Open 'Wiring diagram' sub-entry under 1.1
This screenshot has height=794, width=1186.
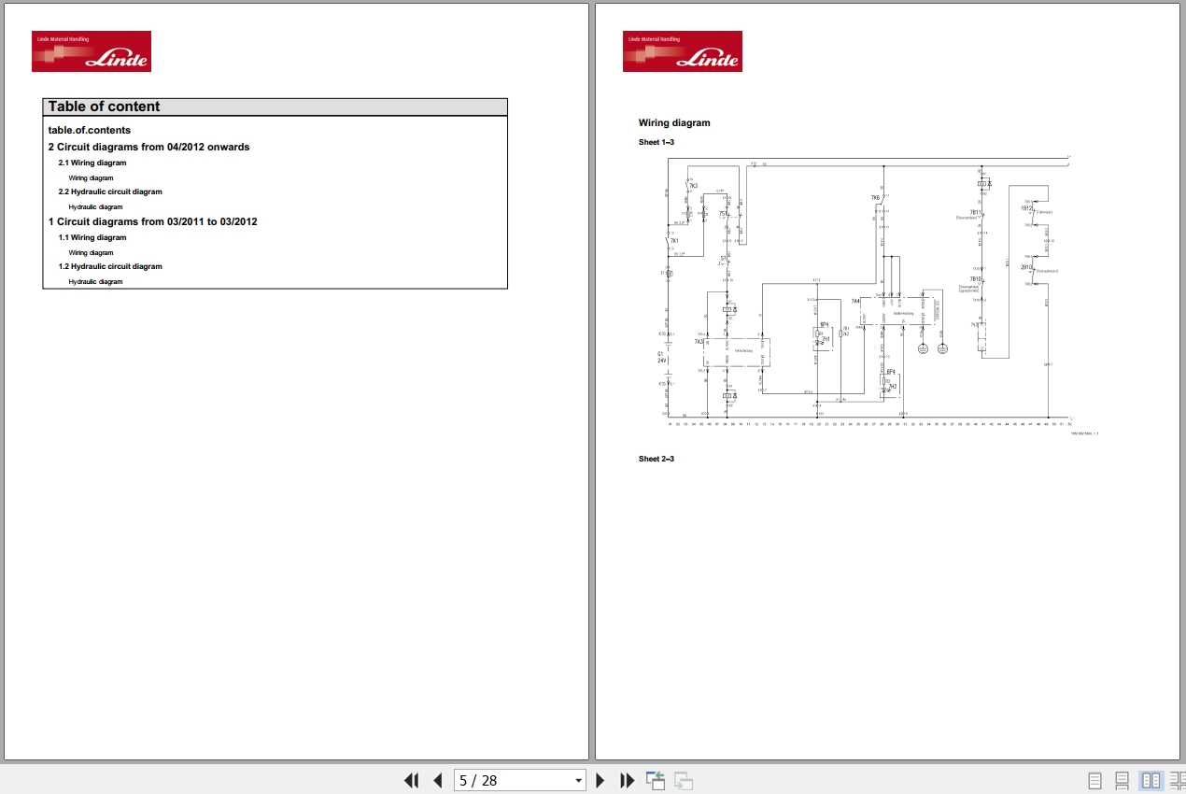click(x=91, y=252)
